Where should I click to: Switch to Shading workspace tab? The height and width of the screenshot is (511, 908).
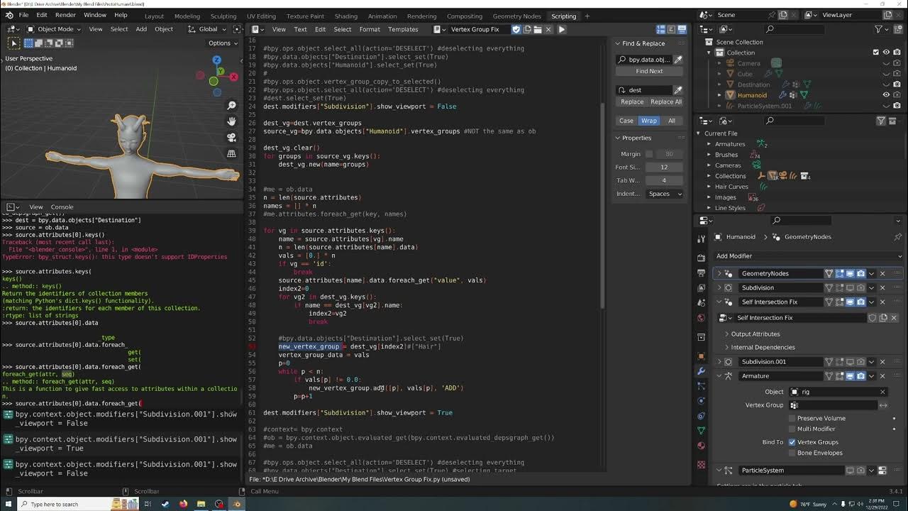tap(346, 16)
